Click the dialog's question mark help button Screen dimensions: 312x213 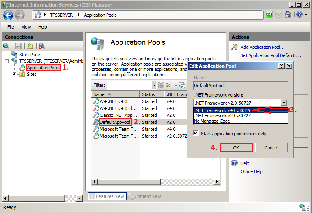(x=281, y=66)
